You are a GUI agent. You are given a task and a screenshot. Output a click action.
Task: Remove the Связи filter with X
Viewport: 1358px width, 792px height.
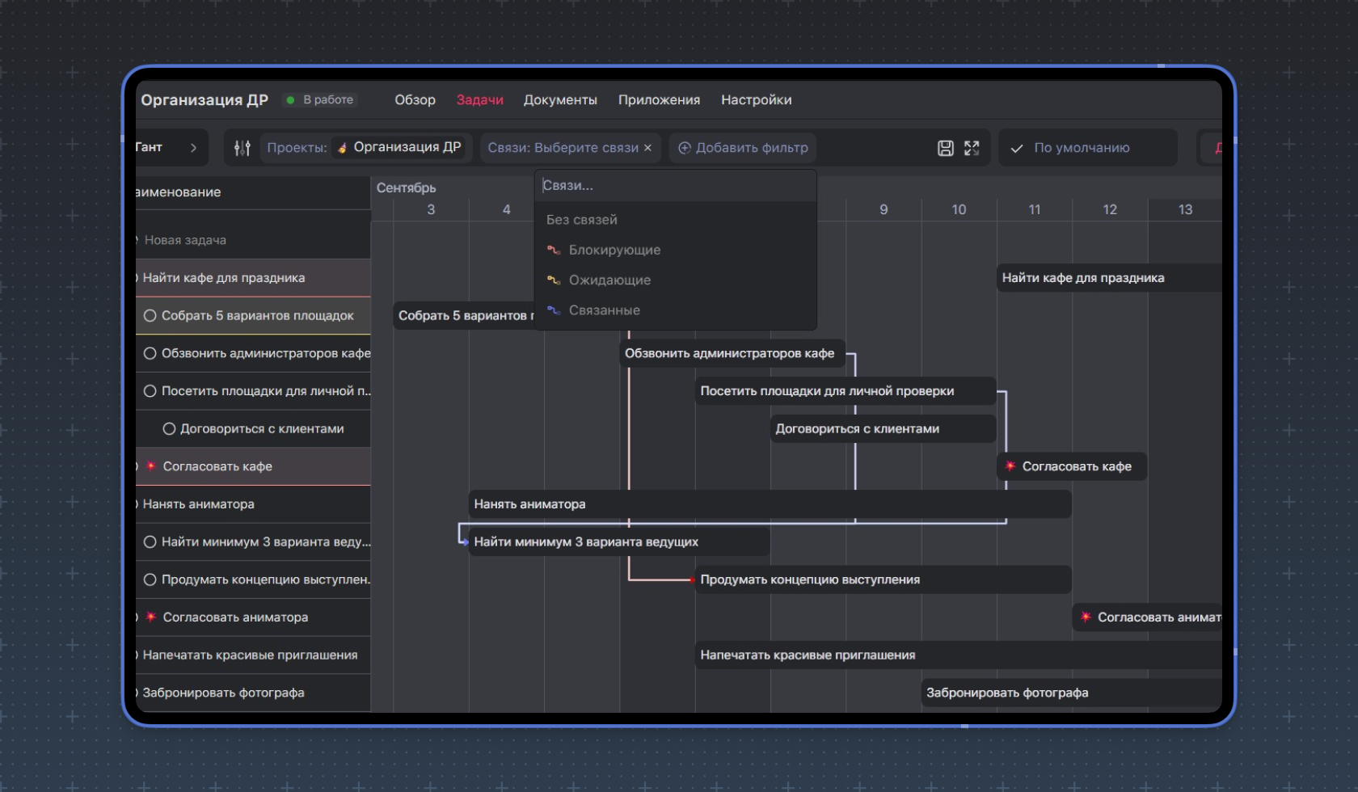pos(647,148)
